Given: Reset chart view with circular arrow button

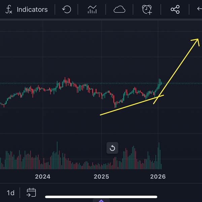Looking at the screenshot, I should (112, 148).
